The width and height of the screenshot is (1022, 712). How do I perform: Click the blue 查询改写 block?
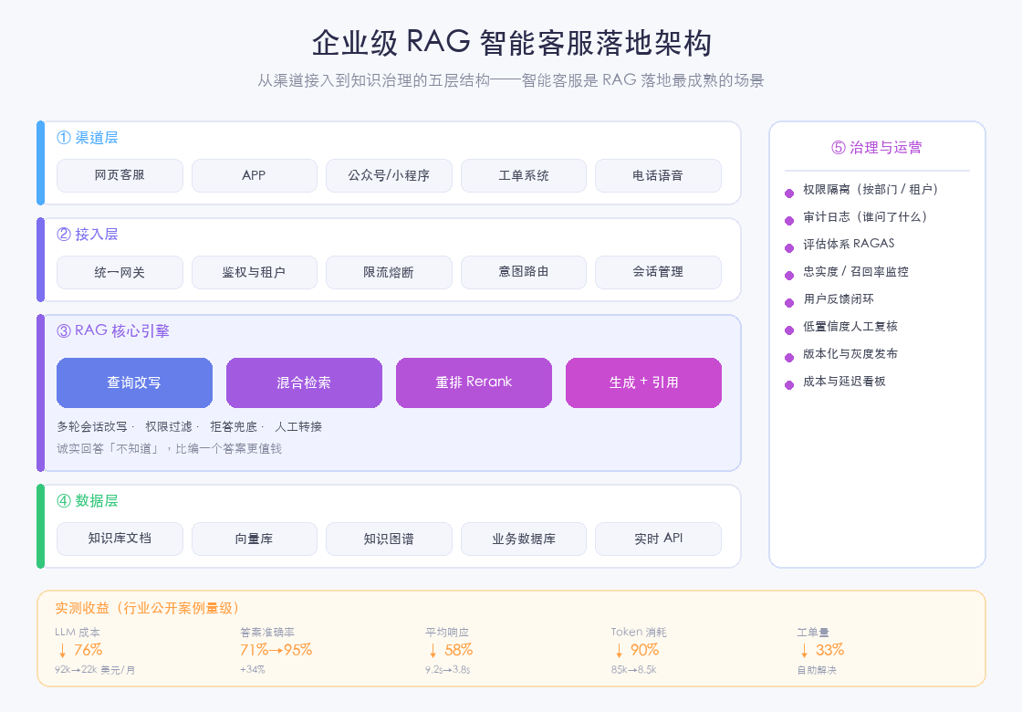(x=134, y=382)
